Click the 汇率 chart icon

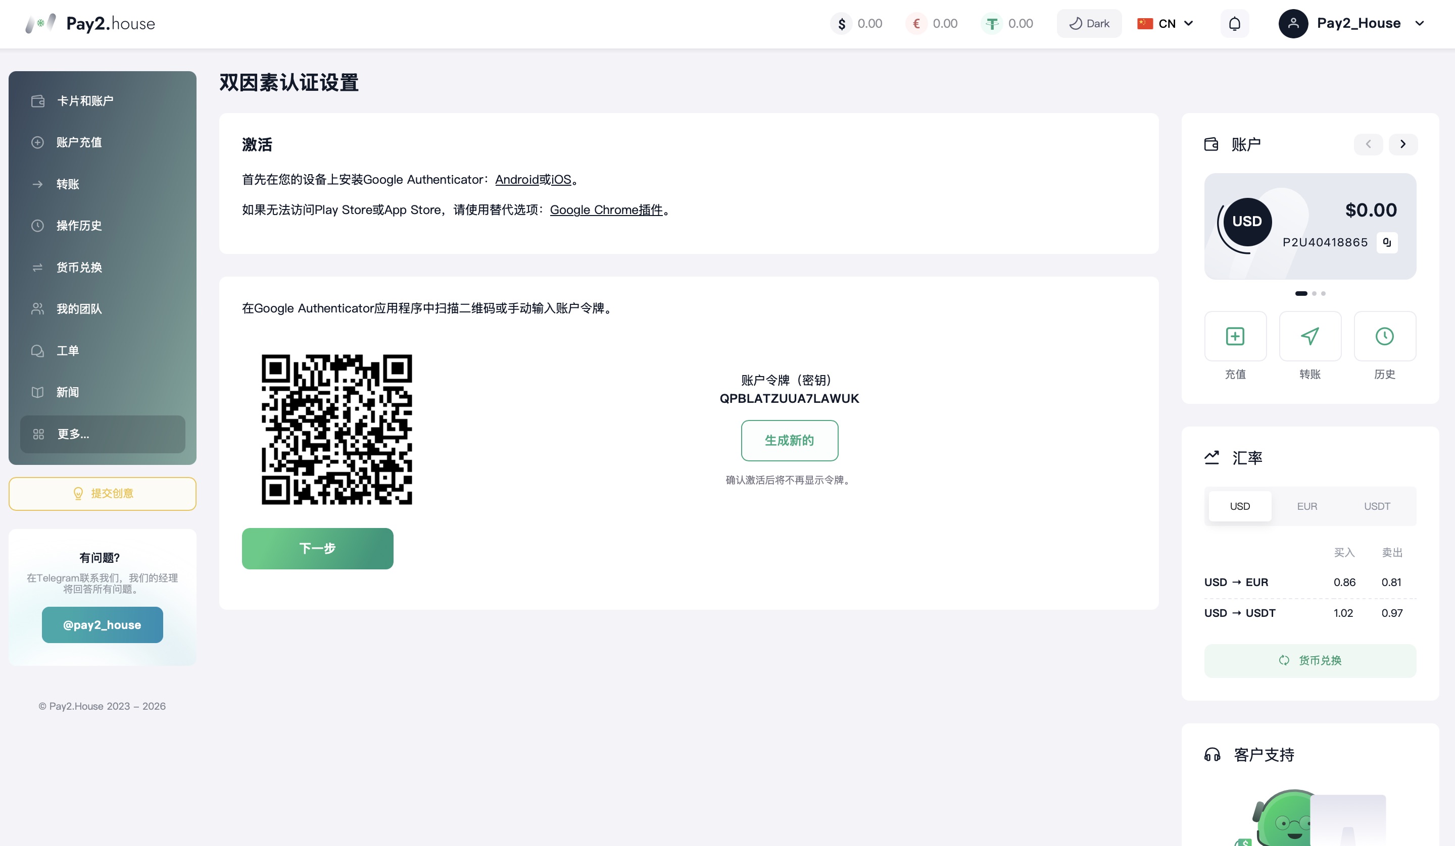[1212, 458]
